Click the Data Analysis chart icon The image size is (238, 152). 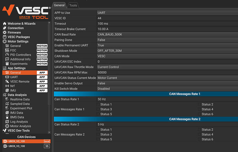click(4, 95)
